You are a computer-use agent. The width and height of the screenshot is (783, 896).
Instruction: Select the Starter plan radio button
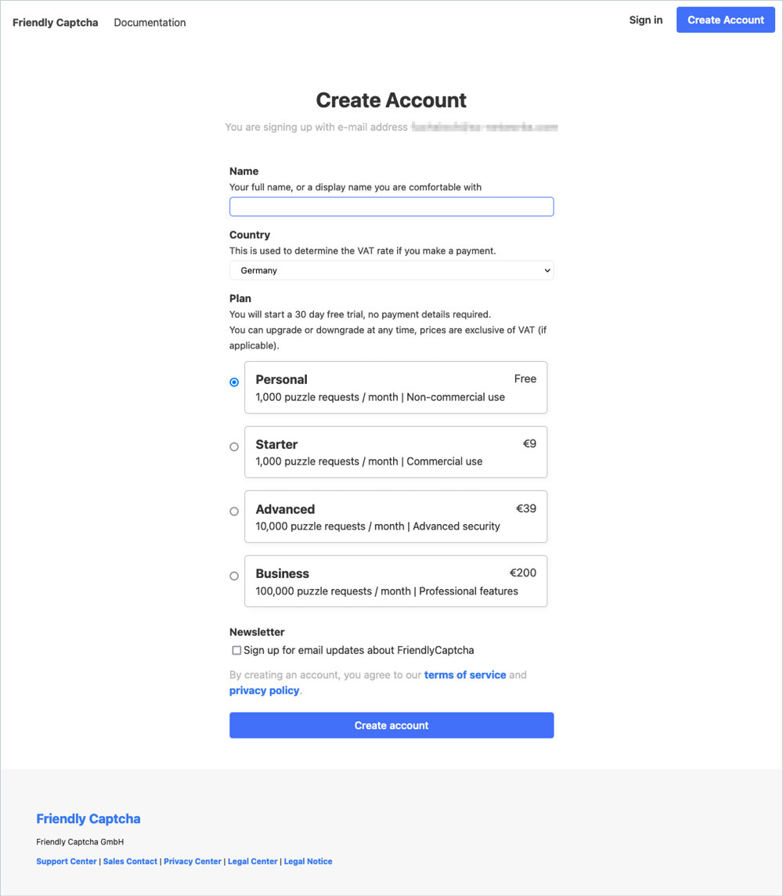pyautogui.click(x=234, y=446)
